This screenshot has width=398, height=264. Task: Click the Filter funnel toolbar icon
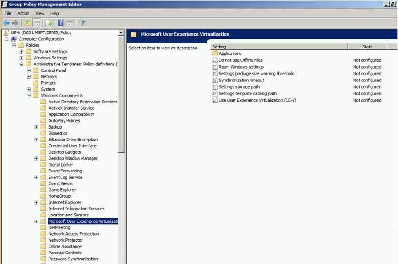82,23
